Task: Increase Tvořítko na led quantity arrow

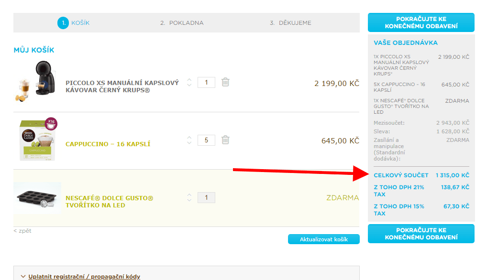Action: pos(189,195)
